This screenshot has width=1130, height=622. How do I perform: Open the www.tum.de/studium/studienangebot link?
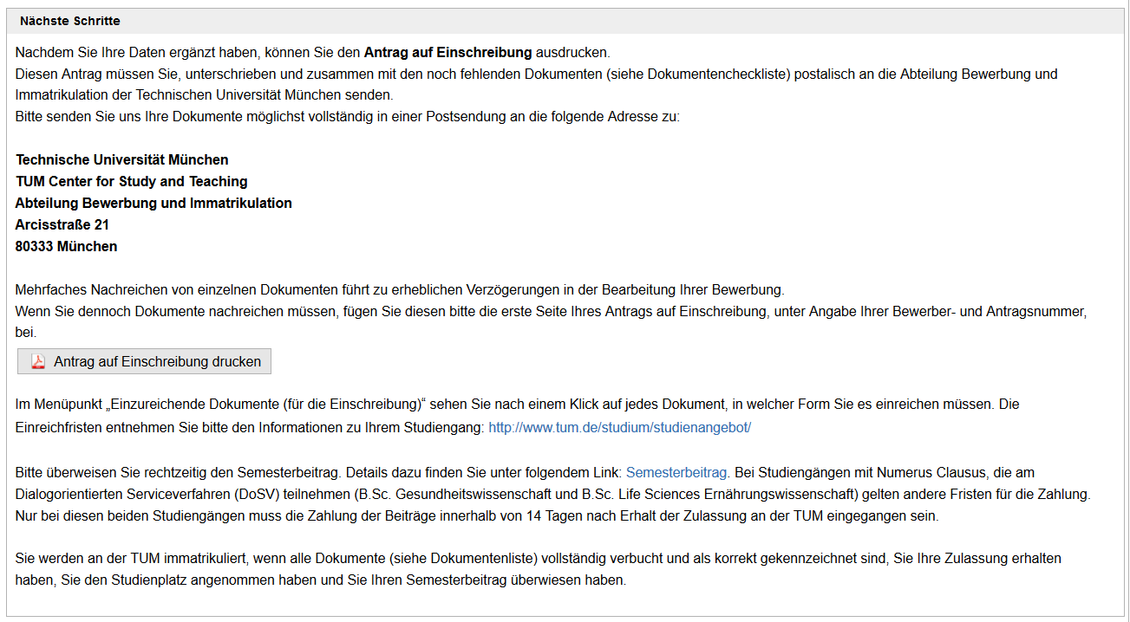click(619, 427)
